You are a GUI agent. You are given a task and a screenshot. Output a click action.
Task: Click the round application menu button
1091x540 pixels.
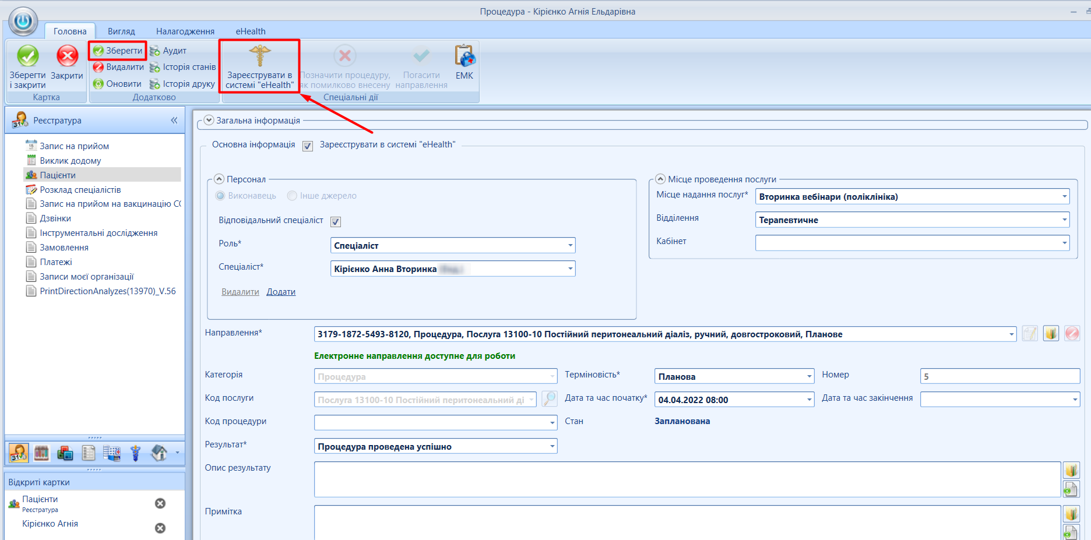pyautogui.click(x=23, y=22)
